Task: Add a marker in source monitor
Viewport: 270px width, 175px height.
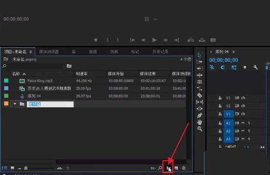Action: tap(96, 40)
